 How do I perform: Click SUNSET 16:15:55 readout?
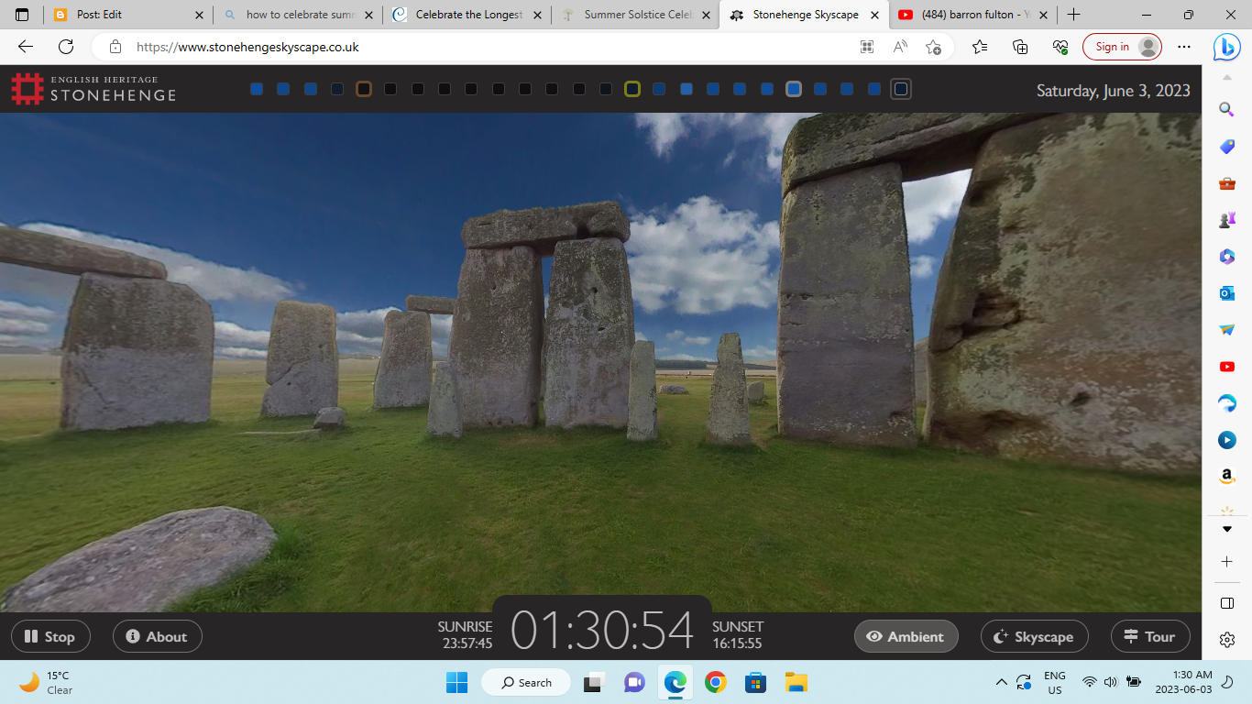point(738,634)
